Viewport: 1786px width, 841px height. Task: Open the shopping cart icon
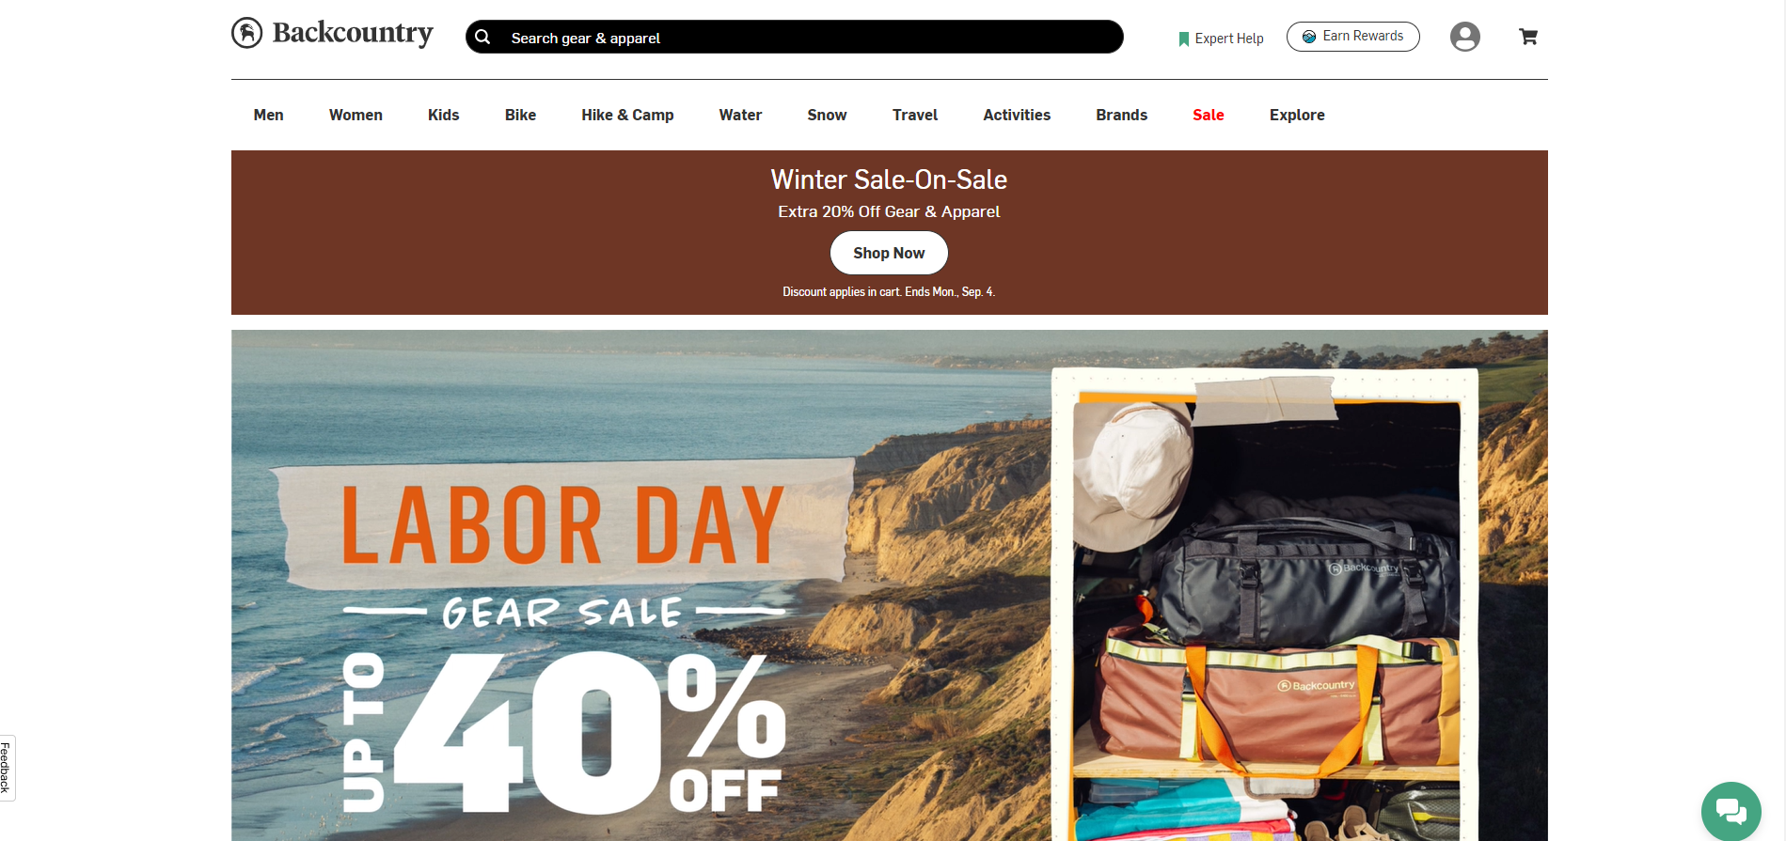coord(1528,37)
